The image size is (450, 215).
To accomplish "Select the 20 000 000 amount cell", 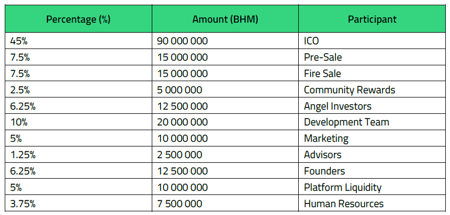I will click(182, 122).
